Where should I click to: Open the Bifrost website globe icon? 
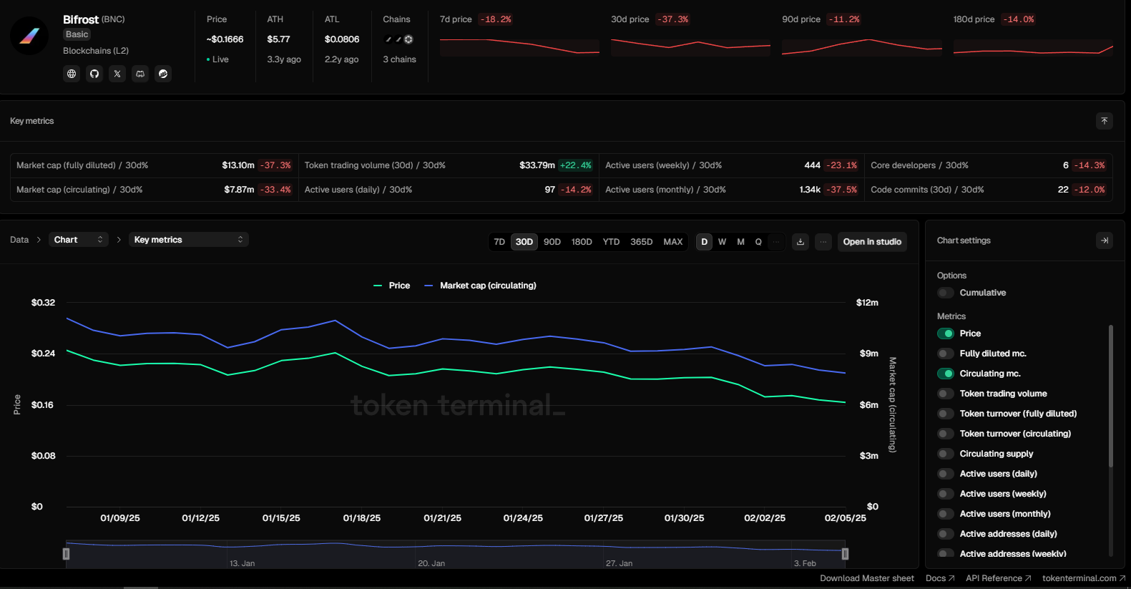pos(72,74)
